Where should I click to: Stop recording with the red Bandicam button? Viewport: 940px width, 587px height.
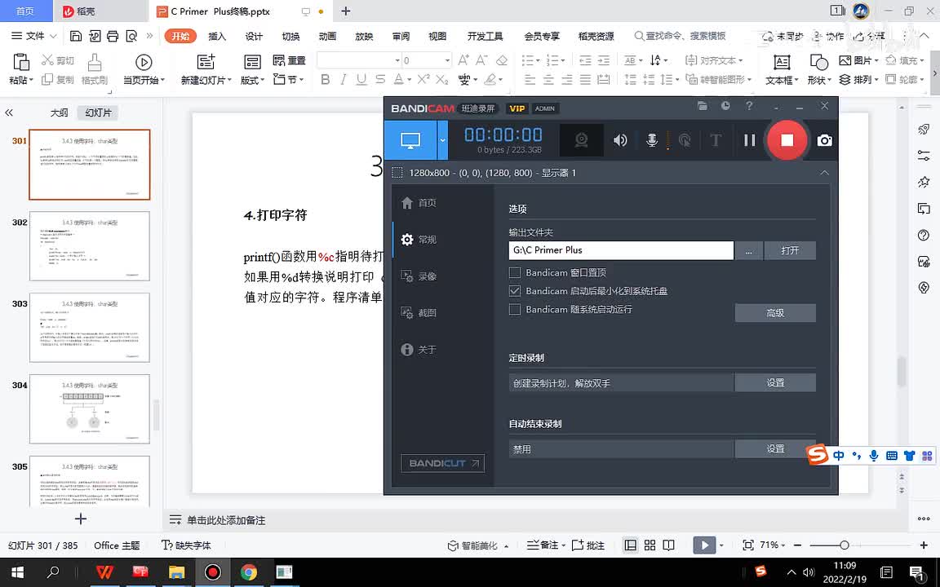click(x=787, y=140)
